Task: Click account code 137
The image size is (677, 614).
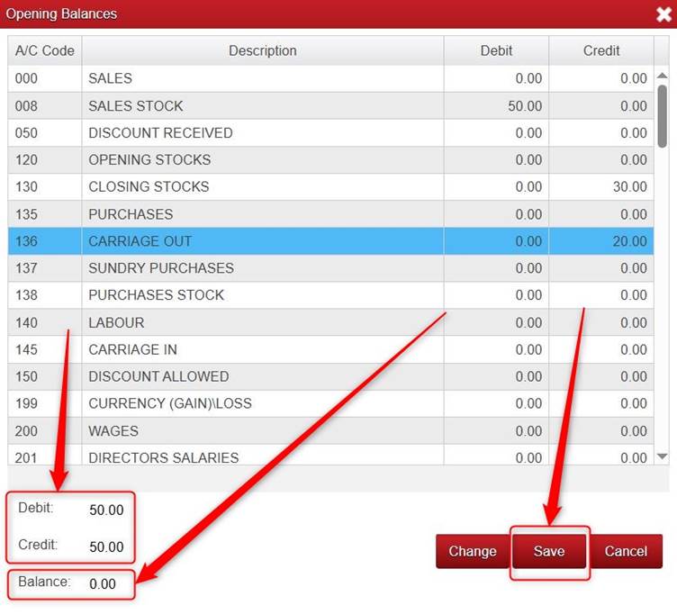Action: click(x=26, y=268)
